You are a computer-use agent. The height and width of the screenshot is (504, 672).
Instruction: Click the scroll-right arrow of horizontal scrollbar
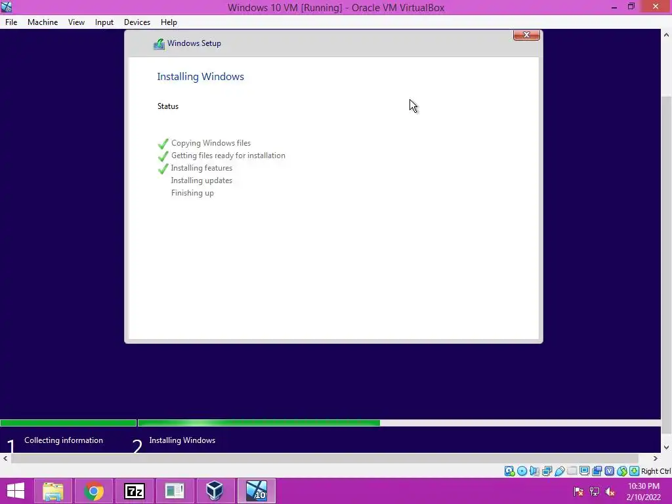click(x=656, y=459)
